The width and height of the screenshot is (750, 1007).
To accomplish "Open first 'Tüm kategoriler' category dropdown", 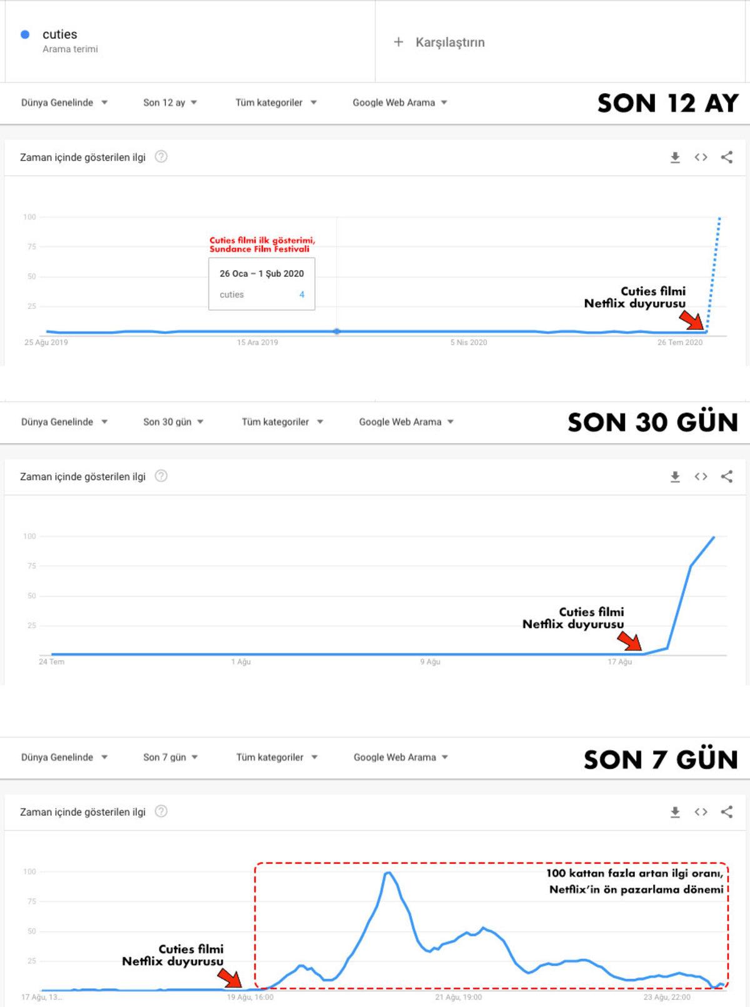I will point(276,103).
